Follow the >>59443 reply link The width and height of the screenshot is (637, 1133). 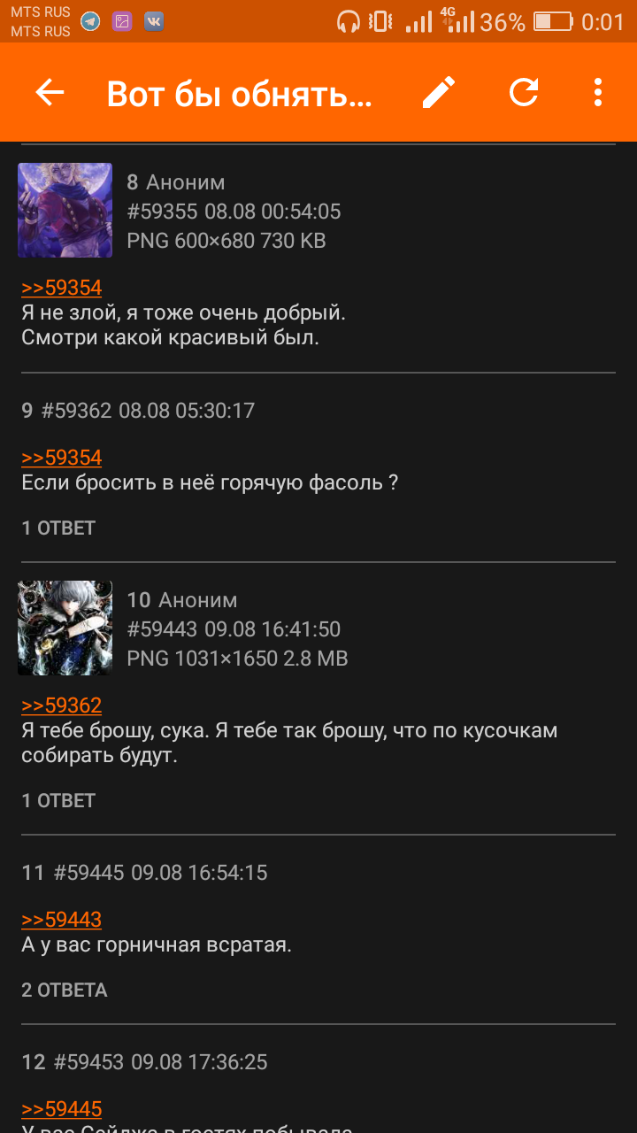click(62, 920)
